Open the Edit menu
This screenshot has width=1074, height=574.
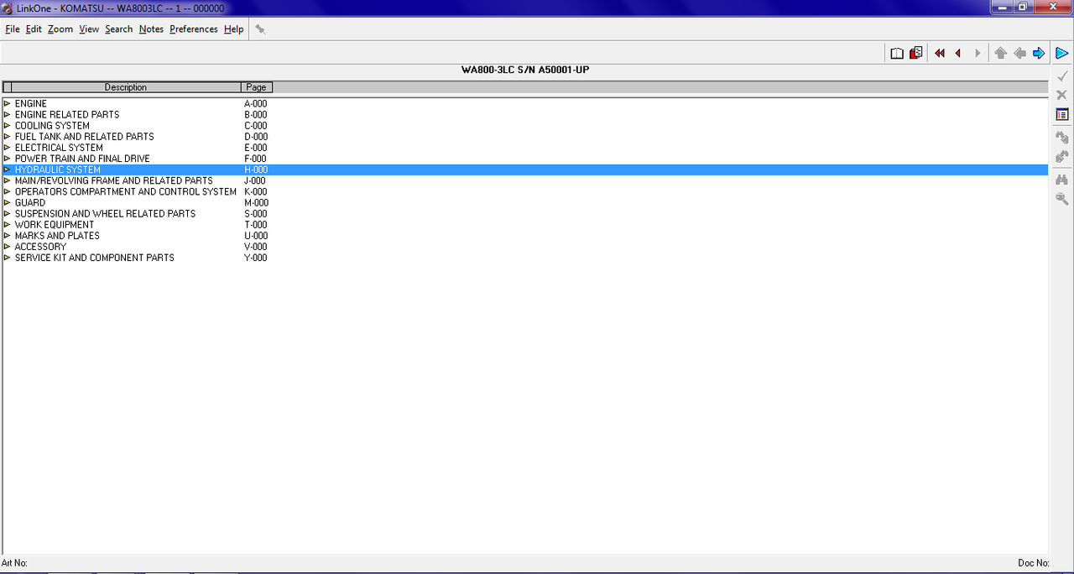click(x=34, y=29)
